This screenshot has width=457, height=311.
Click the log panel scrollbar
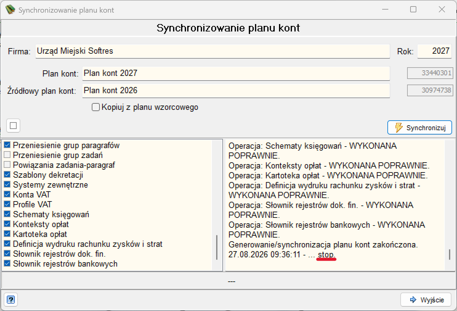[x=449, y=255]
